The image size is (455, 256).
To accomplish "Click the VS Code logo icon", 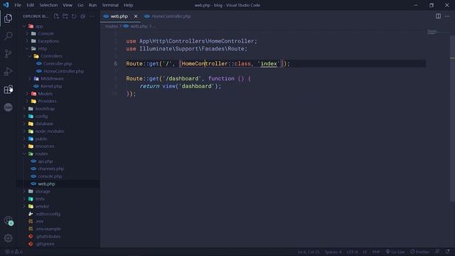I will [6, 5].
